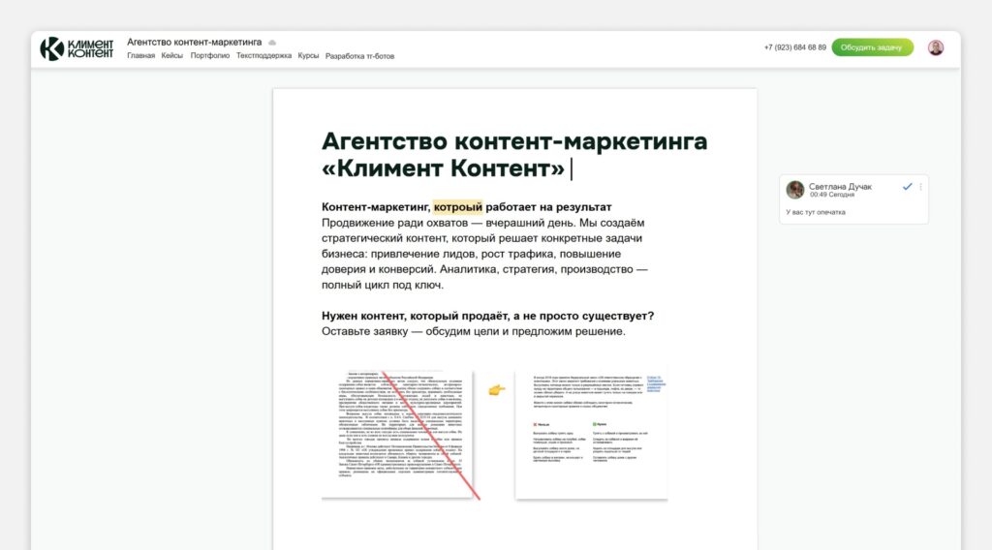Navigate to Разработка тг-ботов
992x550 pixels.
click(359, 56)
